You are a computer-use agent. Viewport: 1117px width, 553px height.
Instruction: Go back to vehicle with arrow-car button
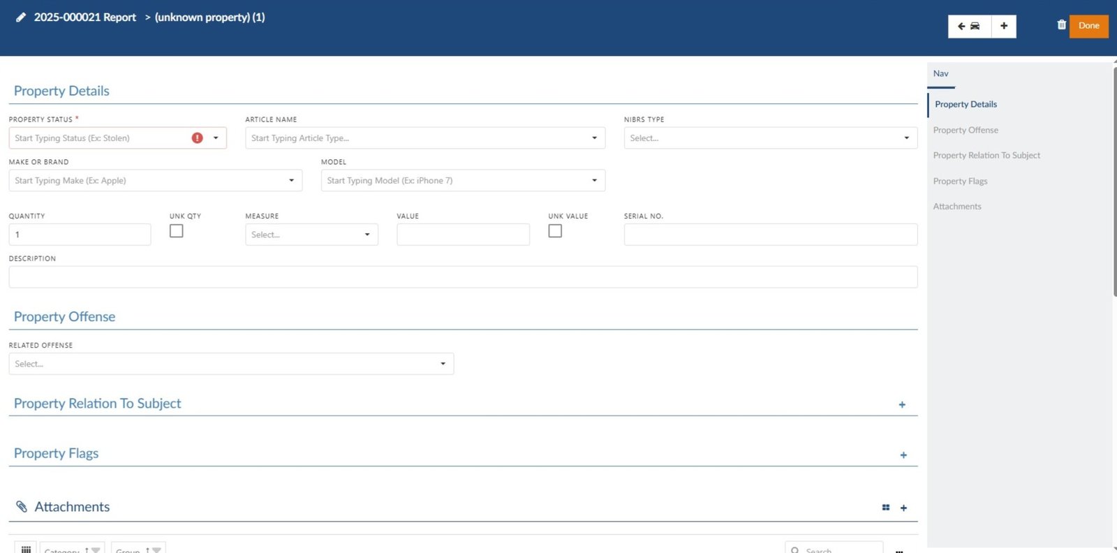[x=969, y=26]
